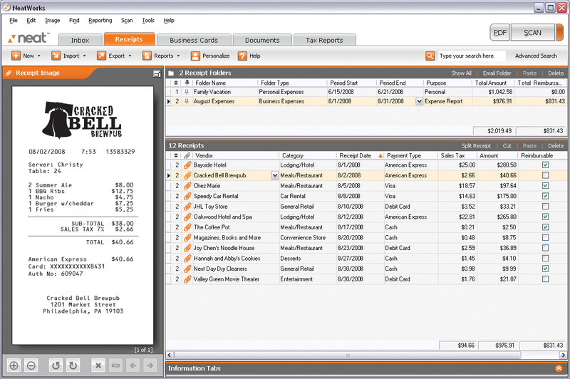This screenshot has height=379, width=570.
Task: Open the Reporting menu
Action: click(100, 21)
